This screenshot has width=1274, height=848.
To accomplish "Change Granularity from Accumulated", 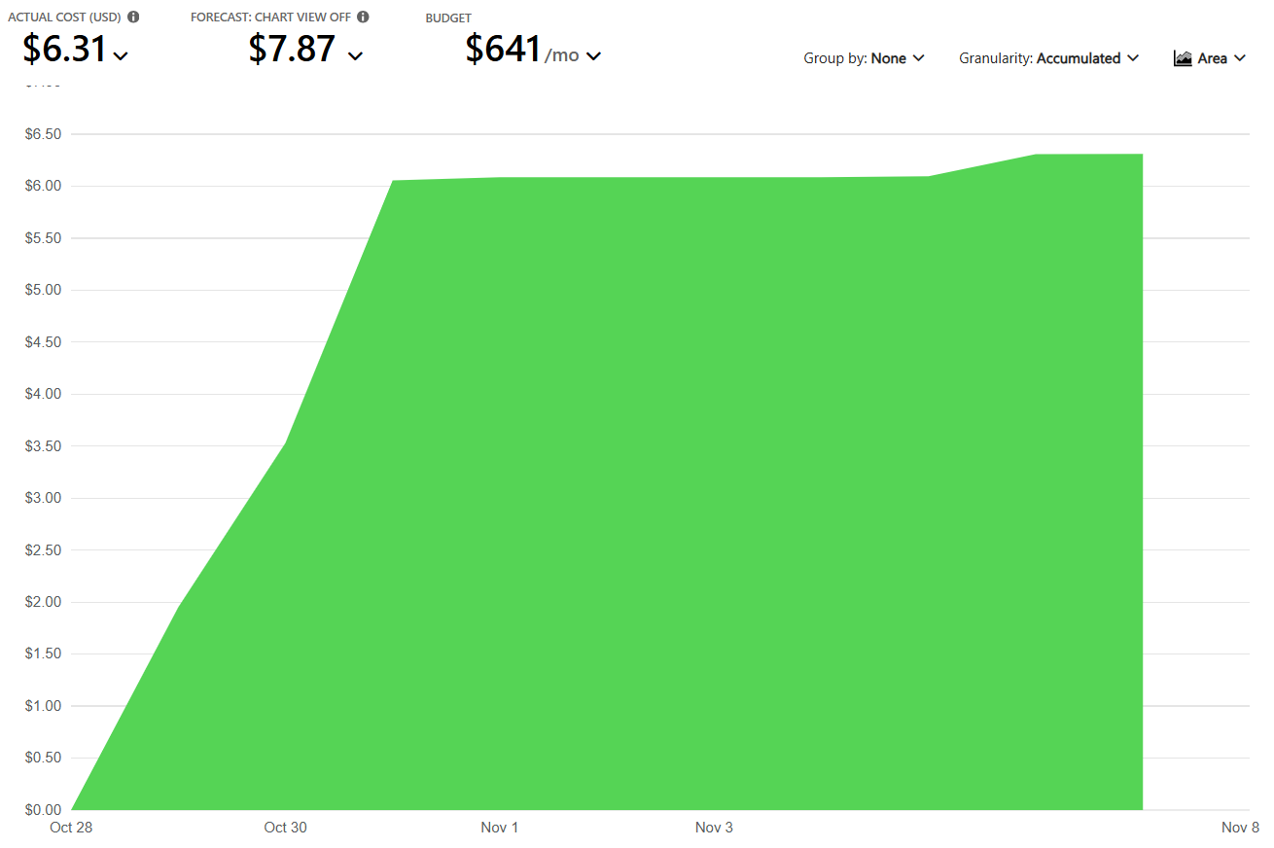I will (1048, 58).
